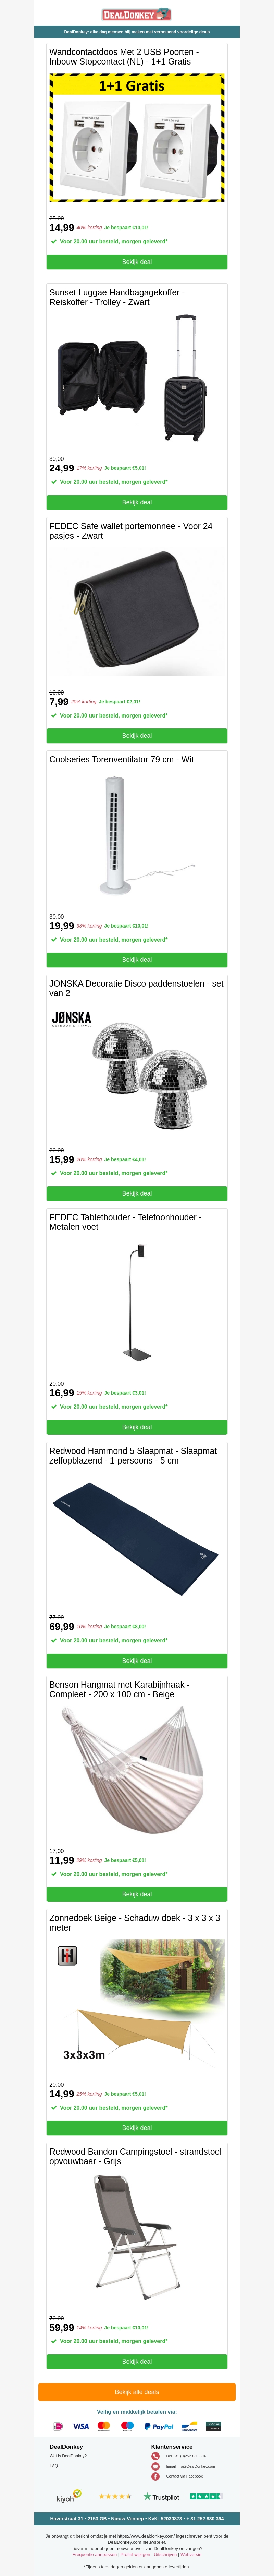Screen dimensions: 274x2576
Task: View the deal for Wandcontactdoos USB sockets
Action: [x=137, y=262]
